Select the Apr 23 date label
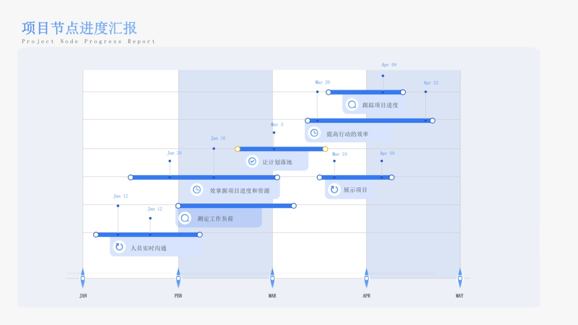 pos(431,83)
